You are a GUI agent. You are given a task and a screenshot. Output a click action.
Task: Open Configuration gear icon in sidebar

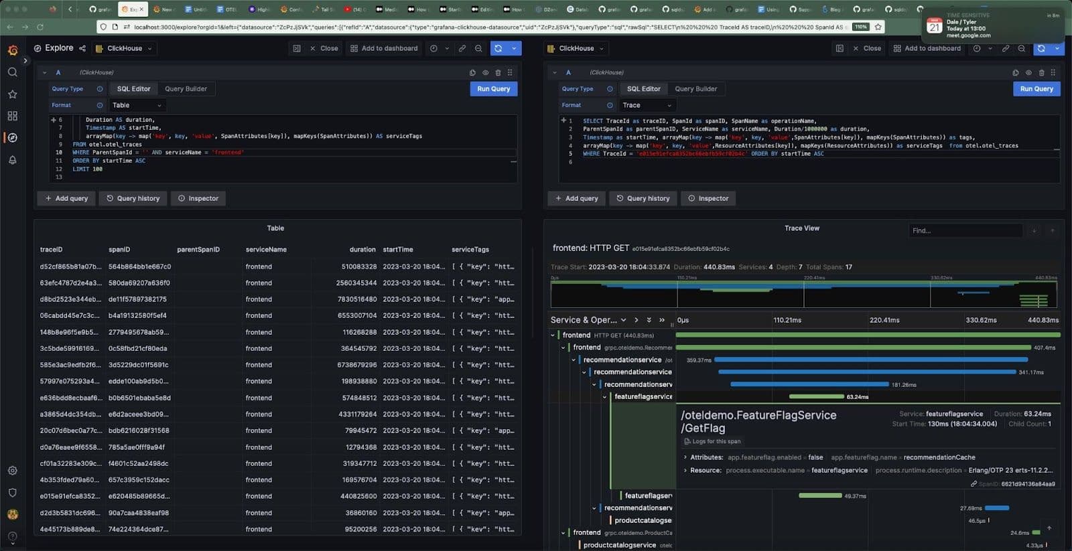pyautogui.click(x=12, y=471)
